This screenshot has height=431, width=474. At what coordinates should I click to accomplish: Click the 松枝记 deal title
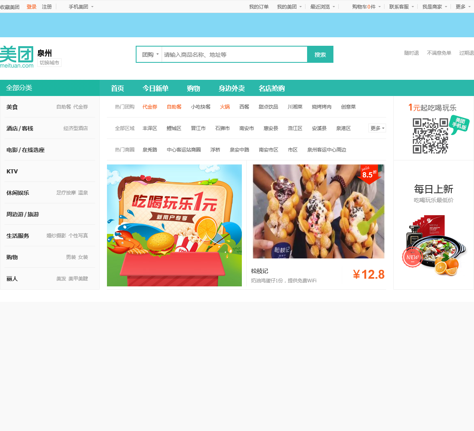259,271
